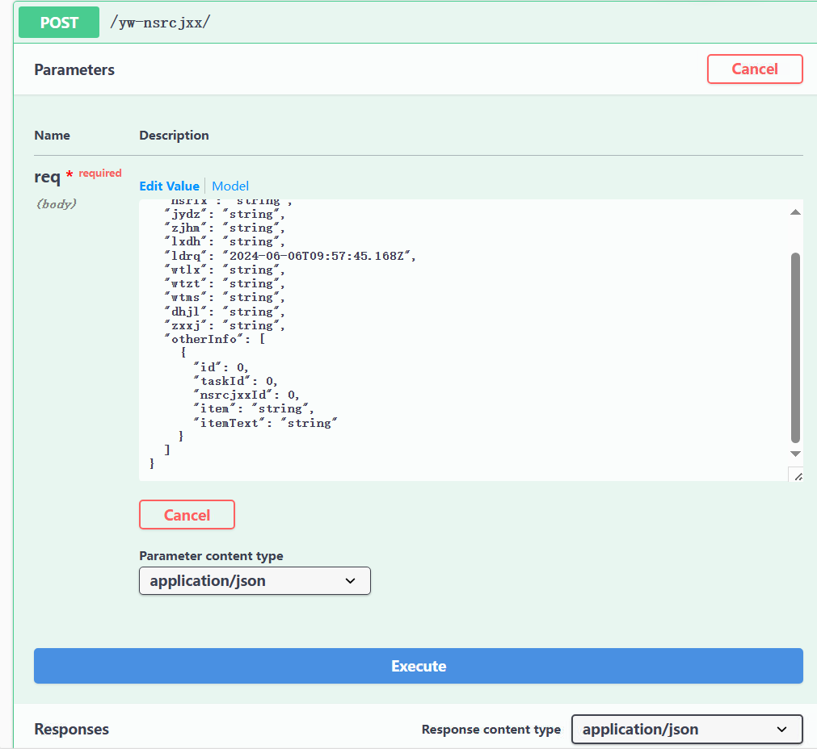The width and height of the screenshot is (817, 749).
Task: Click the "wtms": "string" line
Action: [225, 297]
